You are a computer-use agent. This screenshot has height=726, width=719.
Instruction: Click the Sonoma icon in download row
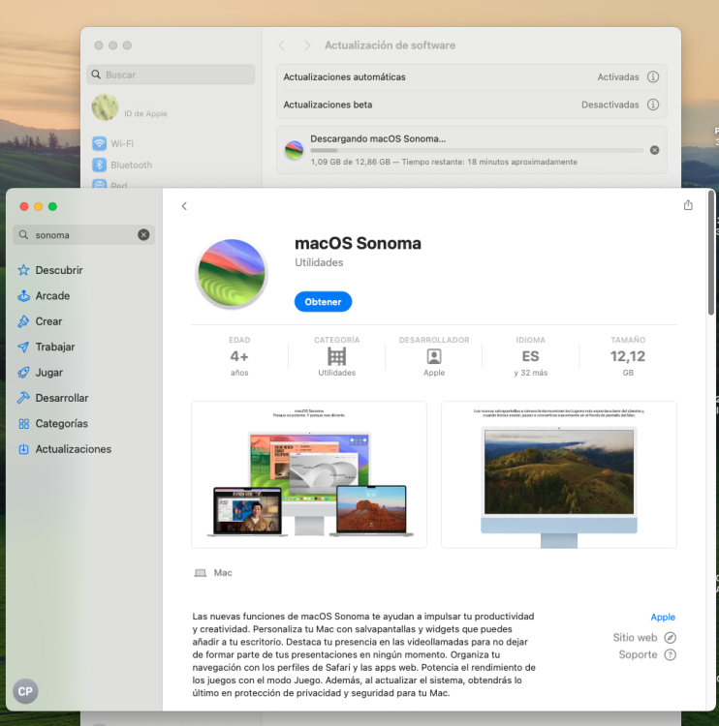point(294,150)
